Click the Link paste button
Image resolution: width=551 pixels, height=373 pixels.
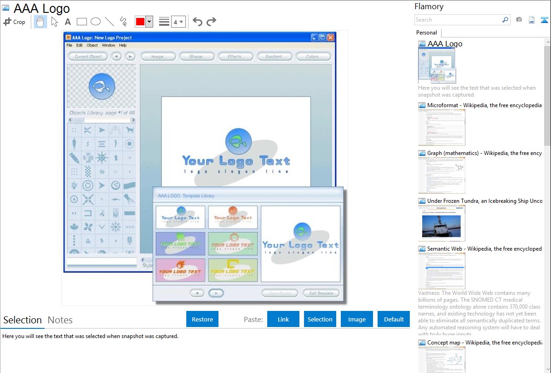click(283, 319)
